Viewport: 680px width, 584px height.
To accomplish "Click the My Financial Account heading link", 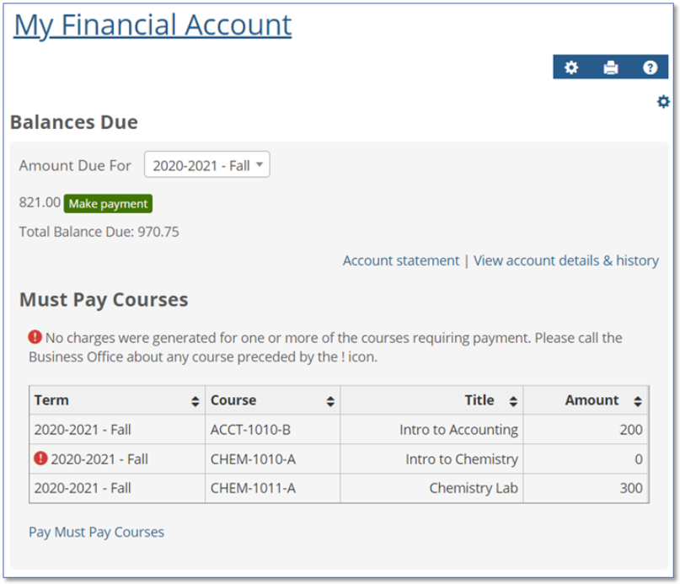I will click(x=153, y=24).
